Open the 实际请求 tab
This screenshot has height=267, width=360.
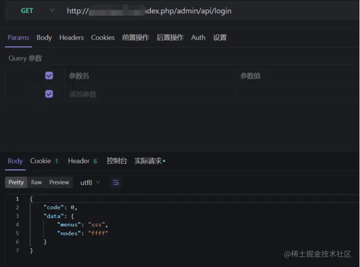coord(150,161)
